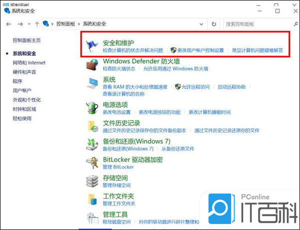
Task: Click 管理工作文件夹 link
Action: [x=119, y=204]
